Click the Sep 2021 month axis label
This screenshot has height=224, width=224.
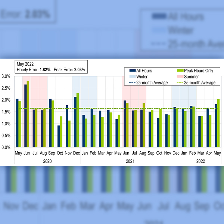[x=151, y=153]
